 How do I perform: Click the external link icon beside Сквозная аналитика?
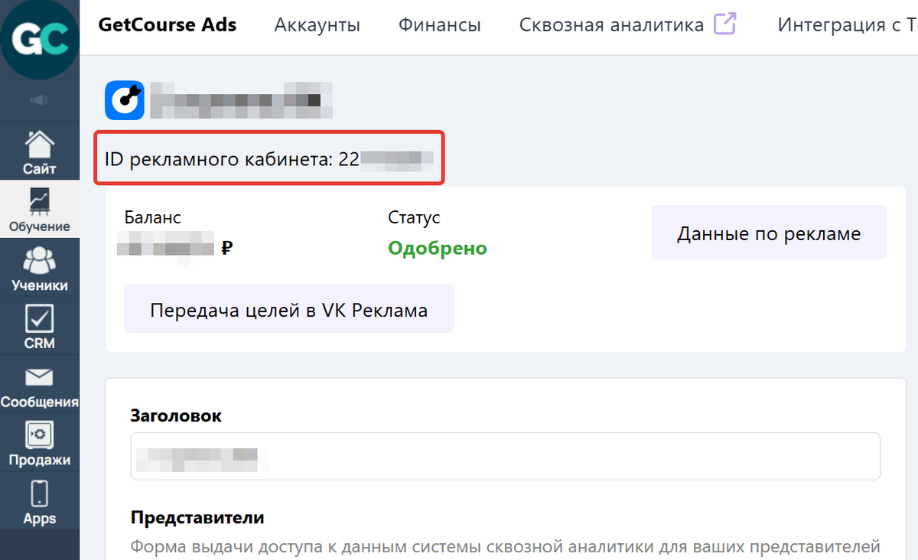724,24
